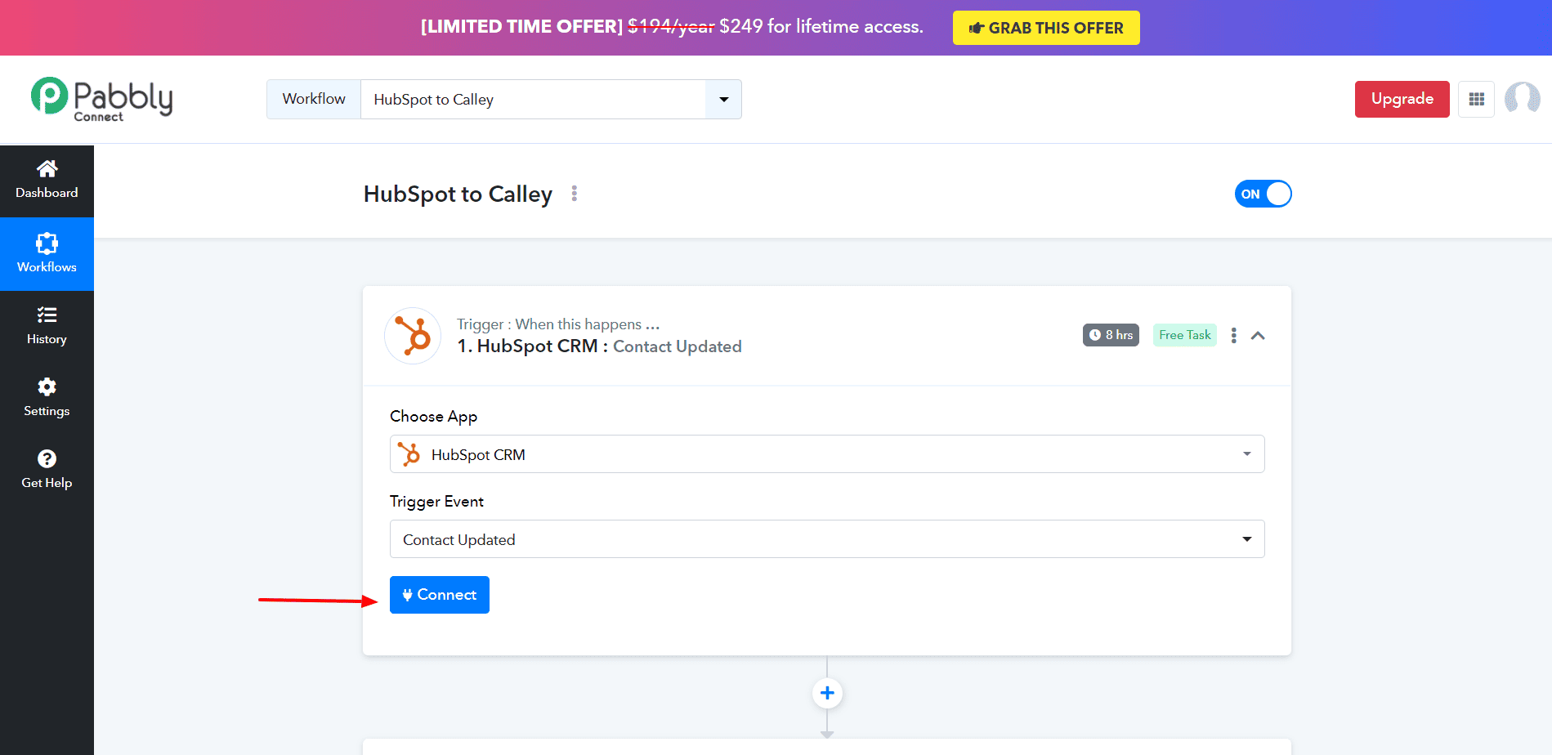
Task: Click the Free Task badge
Action: pos(1184,335)
